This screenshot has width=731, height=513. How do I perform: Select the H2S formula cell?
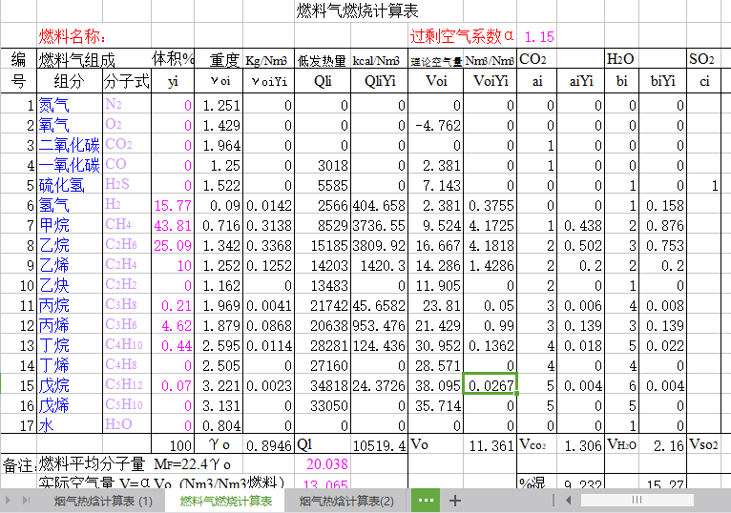[127, 185]
